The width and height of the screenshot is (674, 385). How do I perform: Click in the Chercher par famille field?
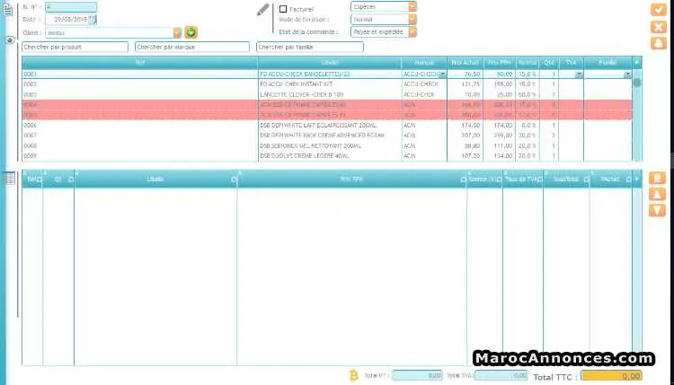click(309, 47)
